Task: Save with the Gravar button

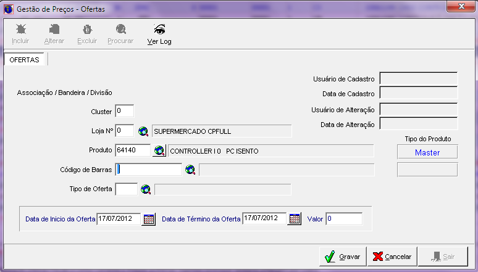Action: click(343, 257)
